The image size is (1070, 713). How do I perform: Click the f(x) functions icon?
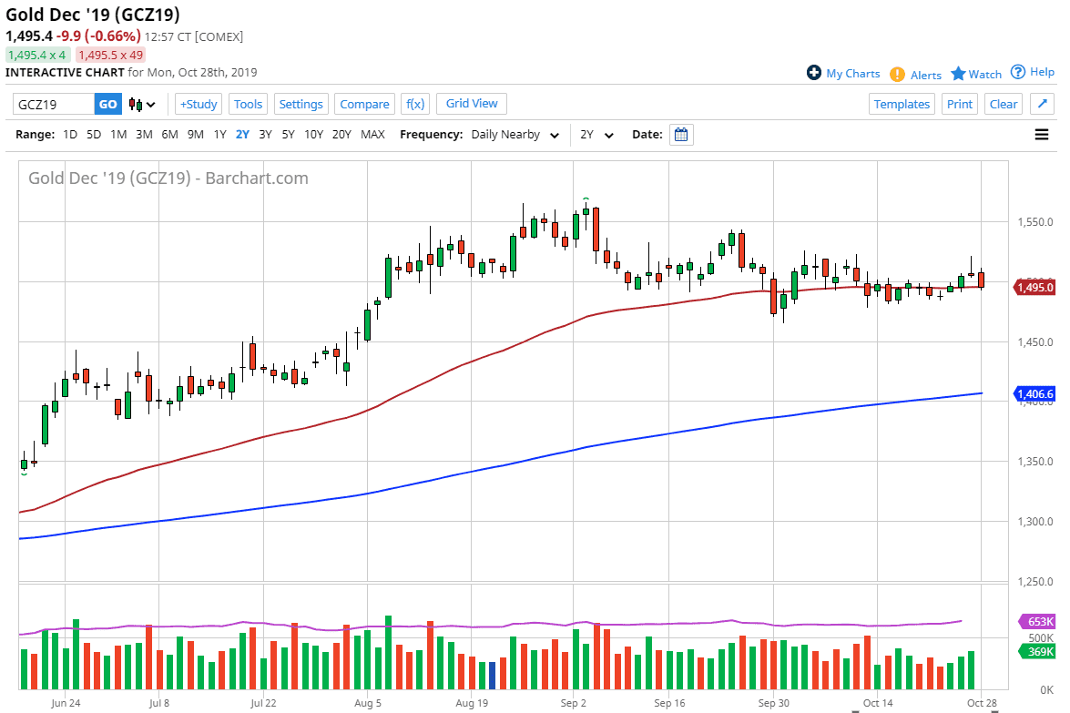click(415, 104)
